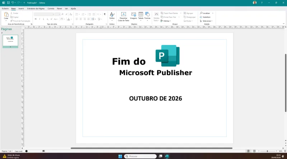Select the page 1 thumbnail

10,41
